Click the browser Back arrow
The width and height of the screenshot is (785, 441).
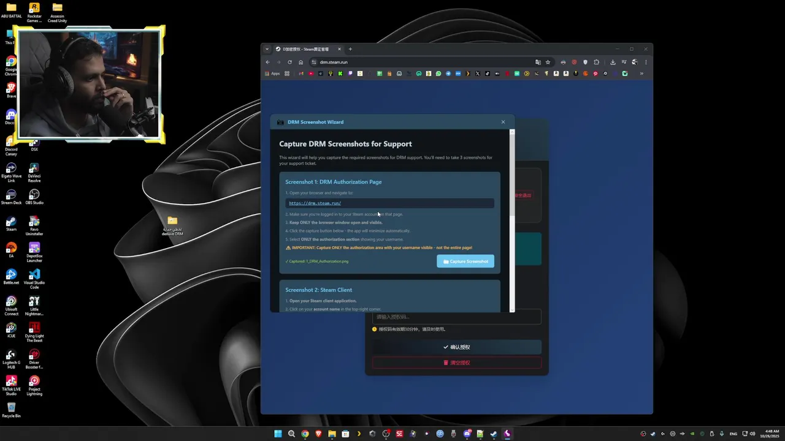267,62
